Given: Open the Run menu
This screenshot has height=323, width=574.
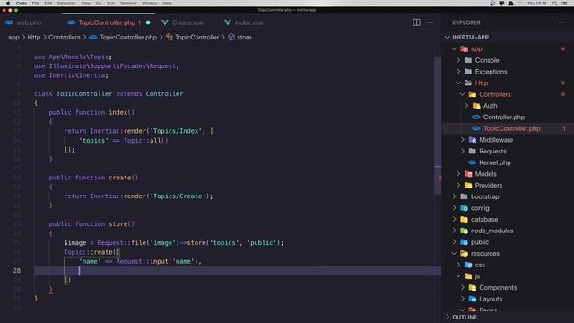Looking at the screenshot, I should coord(110,4).
